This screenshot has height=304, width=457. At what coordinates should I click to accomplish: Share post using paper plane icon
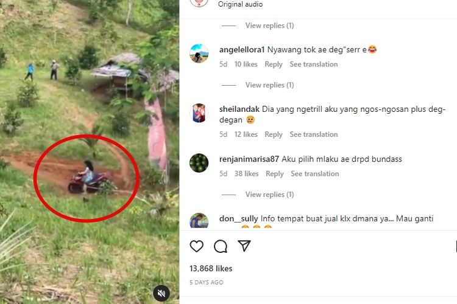244,246
